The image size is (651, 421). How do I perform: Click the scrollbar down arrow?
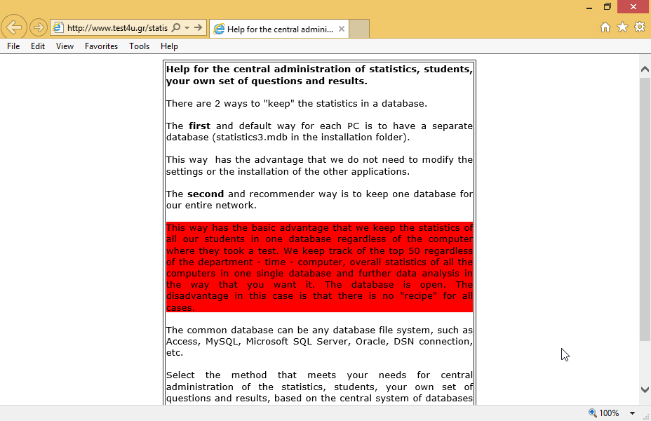pos(645,389)
